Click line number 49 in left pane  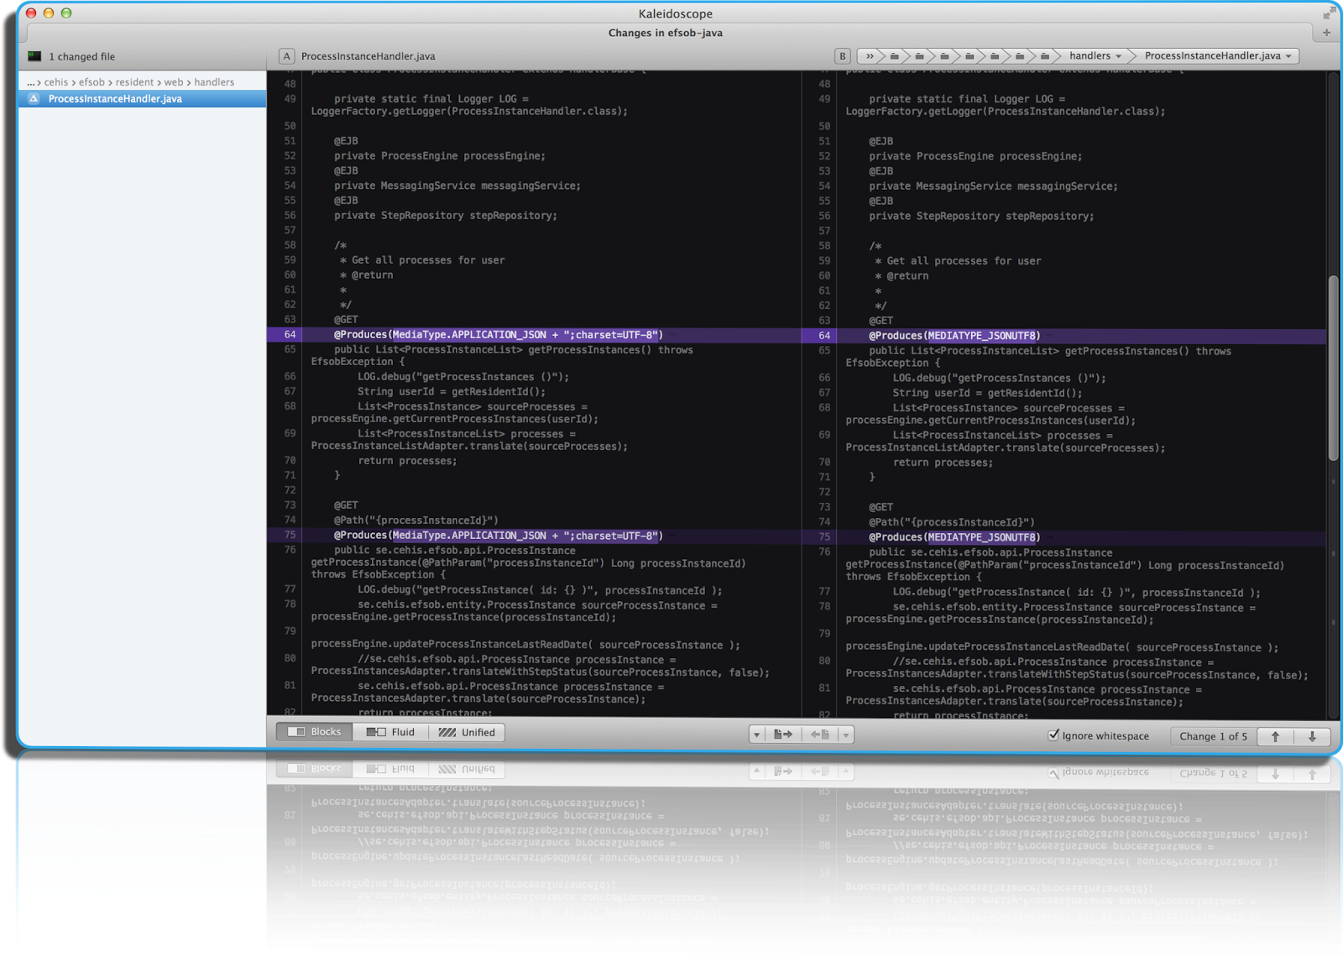[290, 99]
